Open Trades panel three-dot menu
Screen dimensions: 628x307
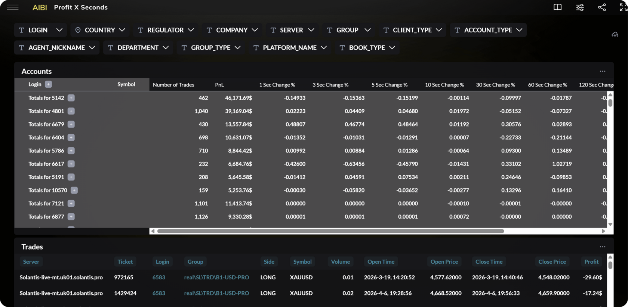coord(603,247)
